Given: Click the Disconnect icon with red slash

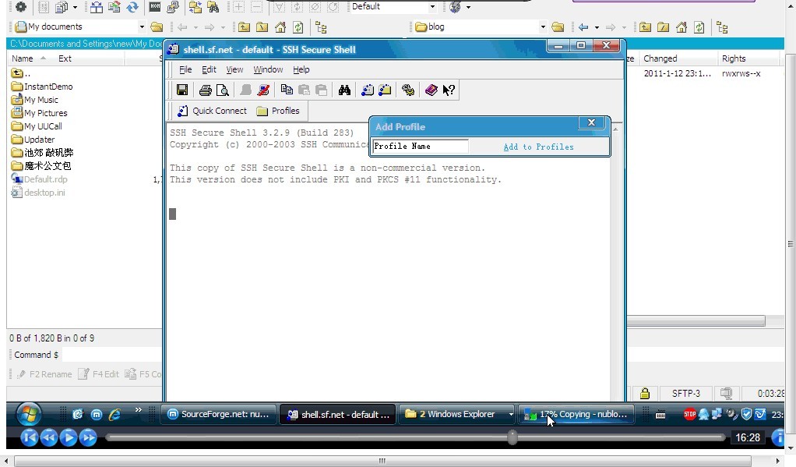Looking at the screenshot, I should pyautogui.click(x=263, y=90).
